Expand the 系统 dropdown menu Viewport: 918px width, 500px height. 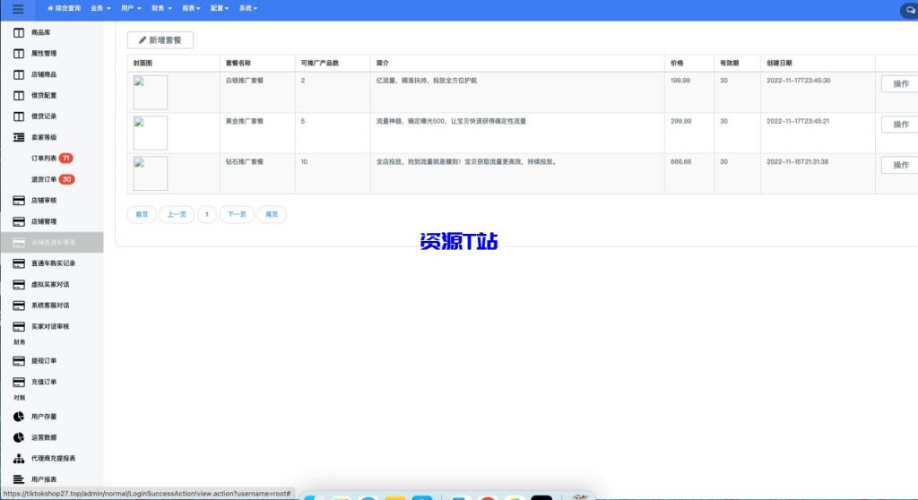248,8
